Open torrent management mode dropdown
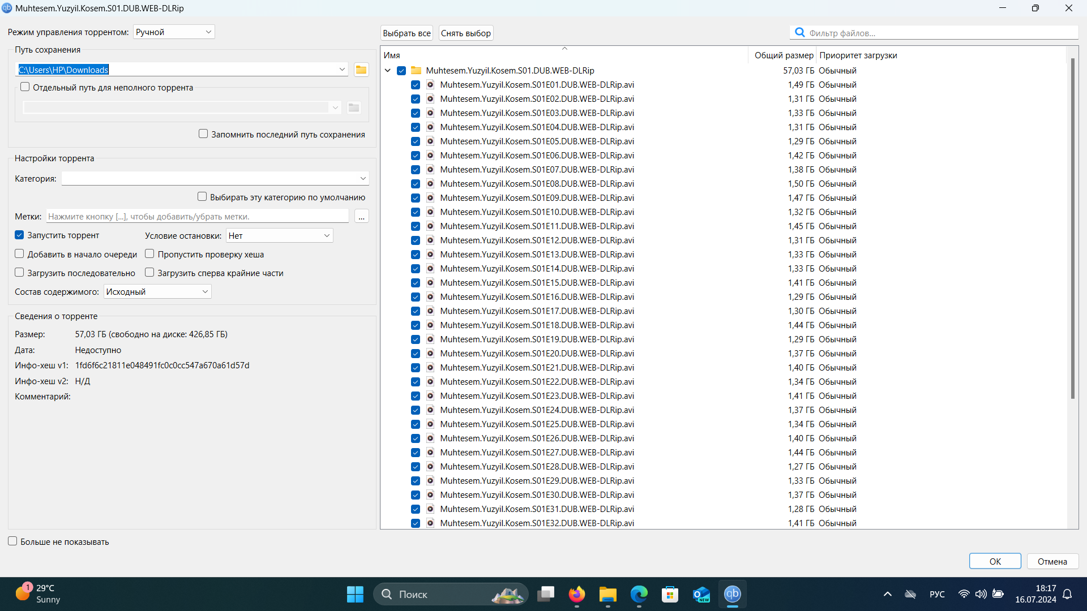 tap(174, 32)
